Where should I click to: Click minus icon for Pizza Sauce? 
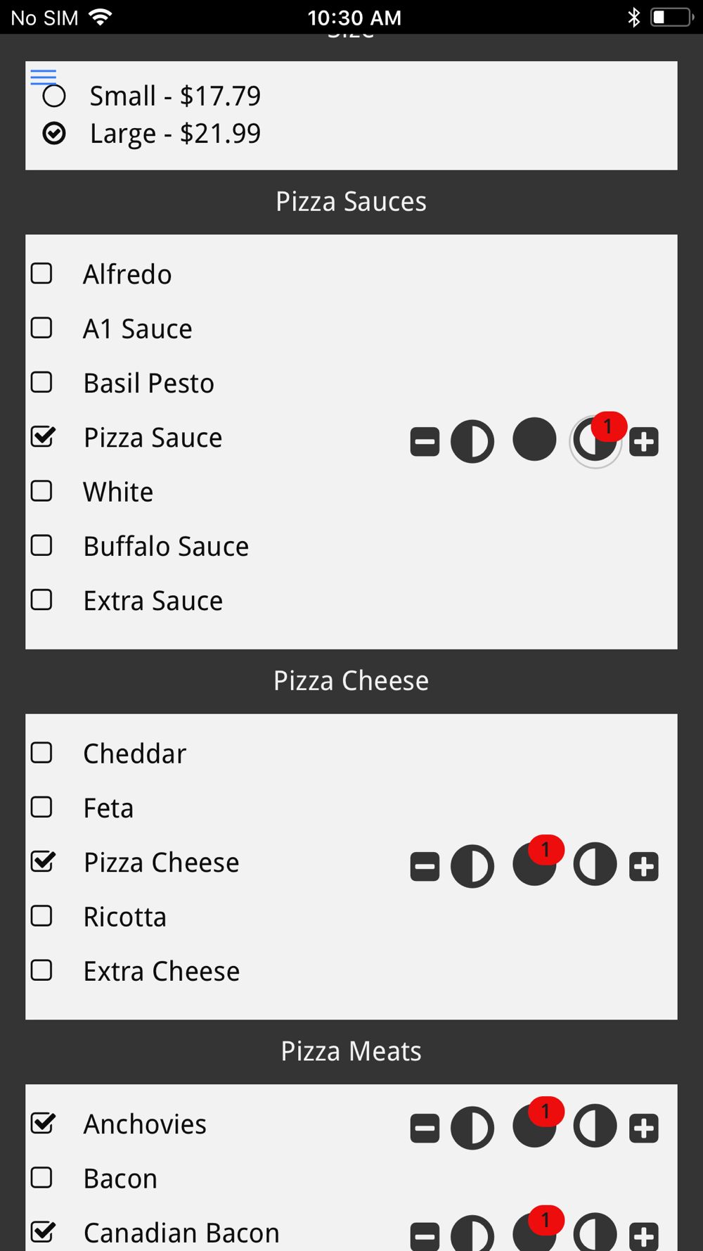[425, 442]
